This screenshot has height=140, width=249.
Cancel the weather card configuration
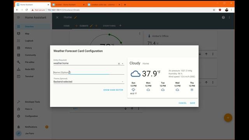(x=182, y=103)
